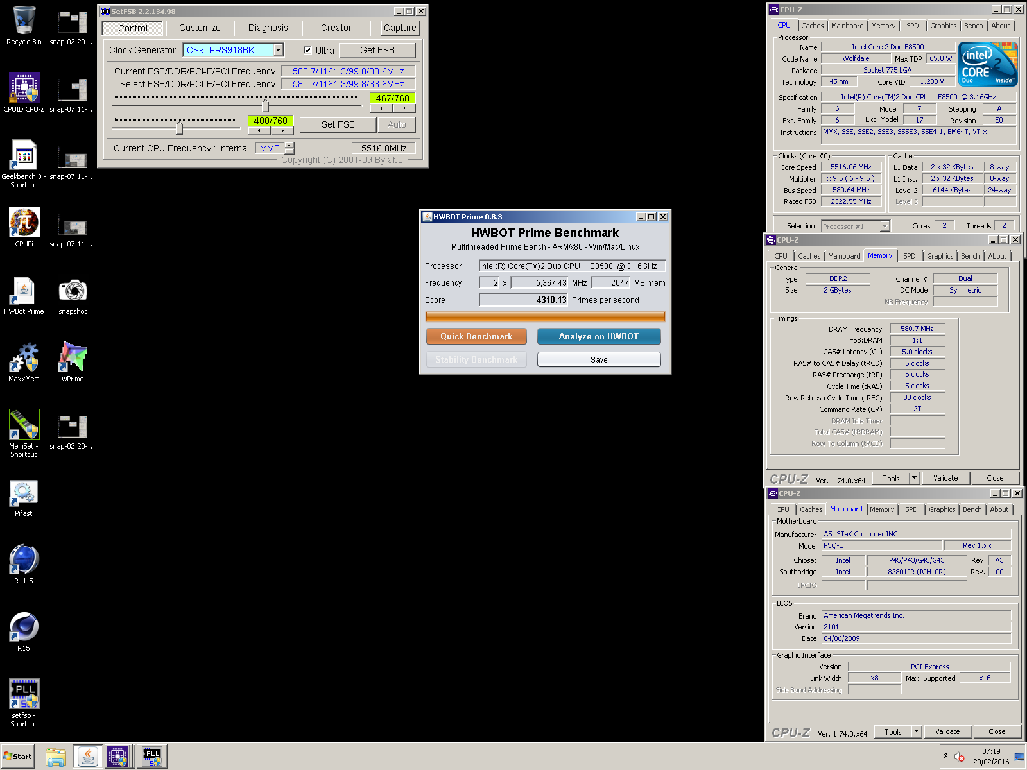
Task: Open snapshot camera desktop icon
Action: tap(73, 295)
